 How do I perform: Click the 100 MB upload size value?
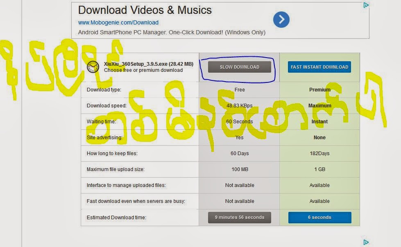pyautogui.click(x=240, y=169)
